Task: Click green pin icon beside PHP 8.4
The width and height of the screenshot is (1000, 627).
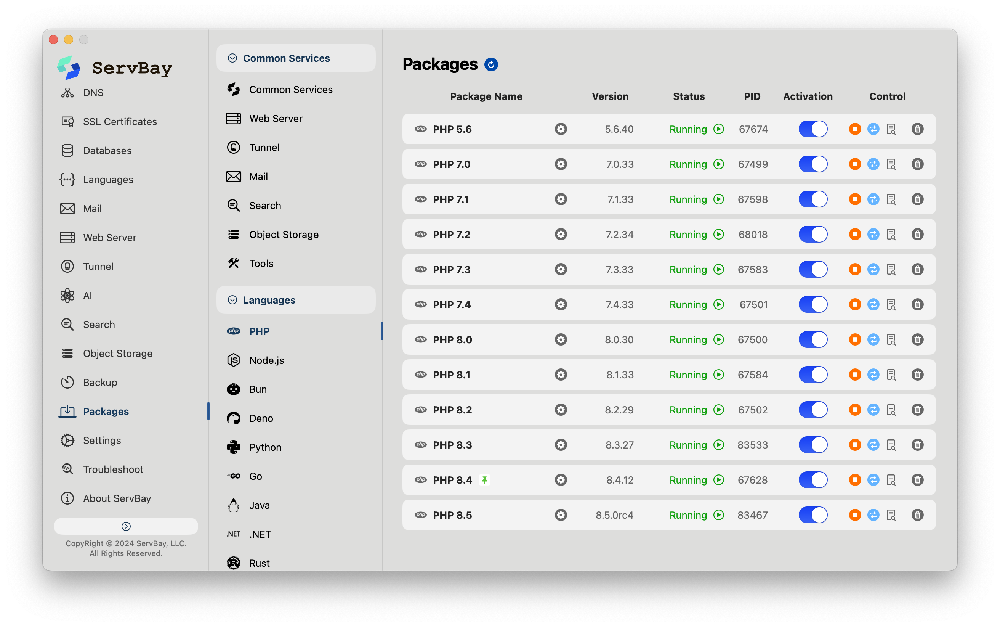Action: point(484,480)
